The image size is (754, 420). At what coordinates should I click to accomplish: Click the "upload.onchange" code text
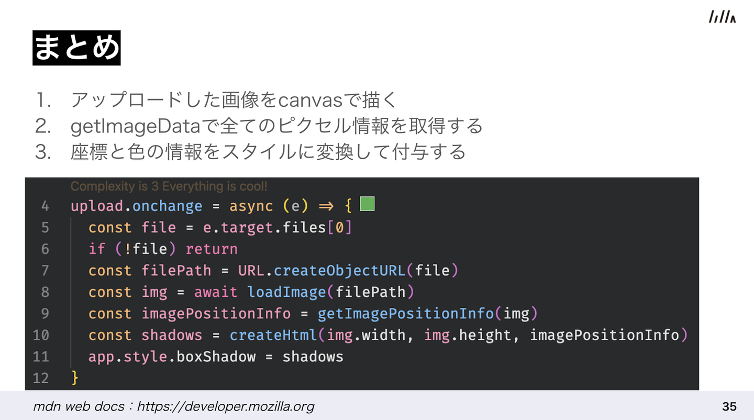pos(137,206)
